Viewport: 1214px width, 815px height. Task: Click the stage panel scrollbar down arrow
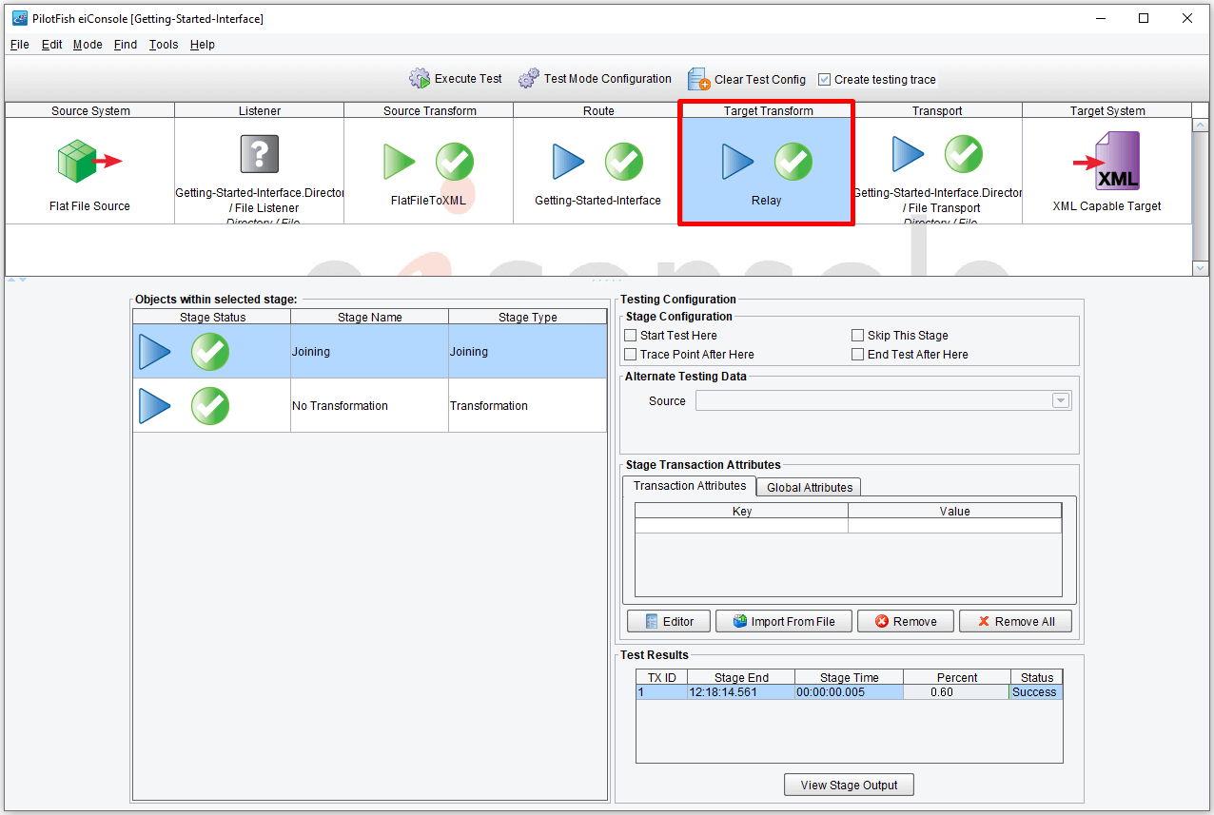(1201, 268)
